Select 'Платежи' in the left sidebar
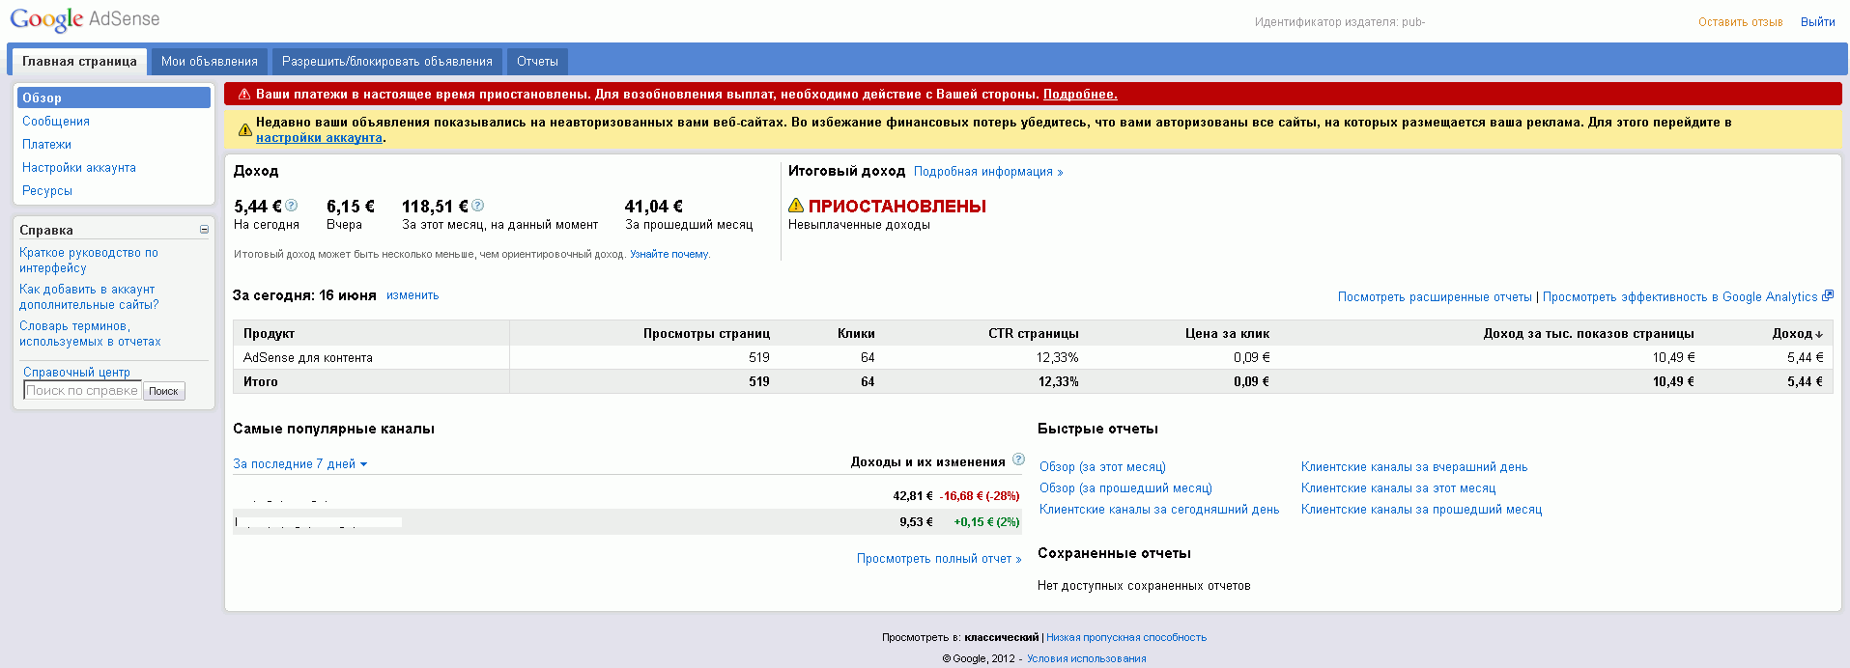 [46, 145]
